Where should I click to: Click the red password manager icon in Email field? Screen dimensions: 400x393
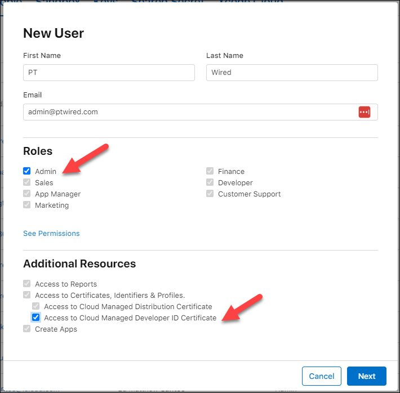pos(365,112)
